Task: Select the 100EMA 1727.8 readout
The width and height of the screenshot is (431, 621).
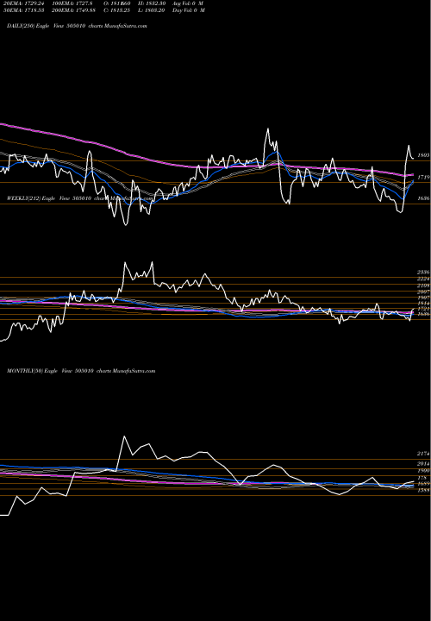Action: pyautogui.click(x=72, y=3)
